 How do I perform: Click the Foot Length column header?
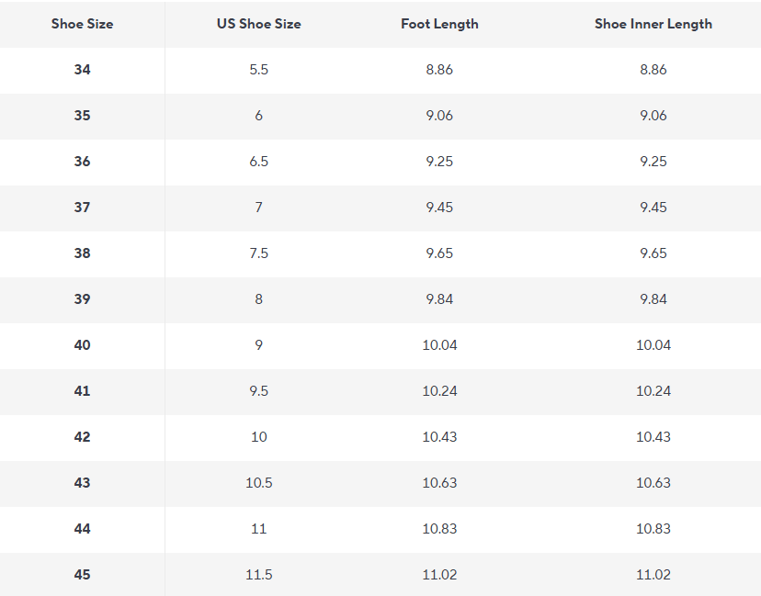point(439,24)
